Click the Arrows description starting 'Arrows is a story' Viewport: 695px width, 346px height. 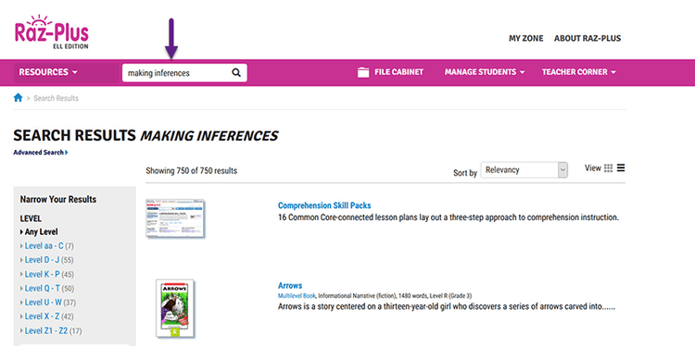pyautogui.click(x=447, y=306)
